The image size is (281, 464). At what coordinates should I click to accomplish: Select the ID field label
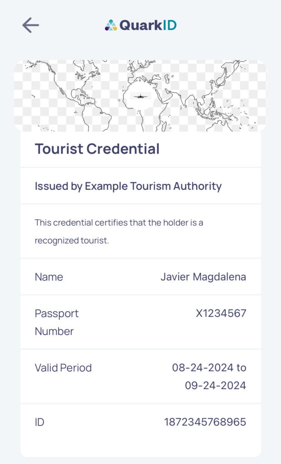[39, 422]
